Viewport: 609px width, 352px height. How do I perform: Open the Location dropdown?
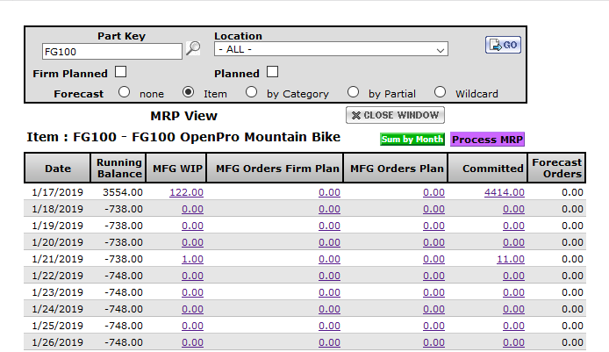pyautogui.click(x=331, y=50)
